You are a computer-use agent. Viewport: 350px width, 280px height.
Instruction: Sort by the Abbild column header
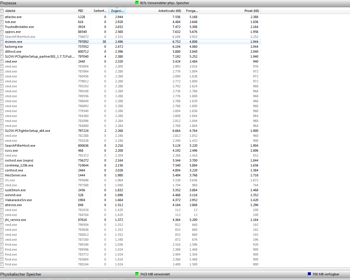click(10, 11)
